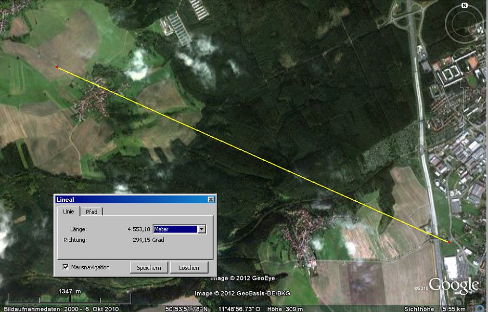Click the zoom slider bar
The image size is (488, 312).
coord(465,112)
